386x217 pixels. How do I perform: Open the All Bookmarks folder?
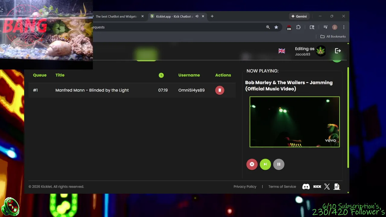(x=333, y=36)
